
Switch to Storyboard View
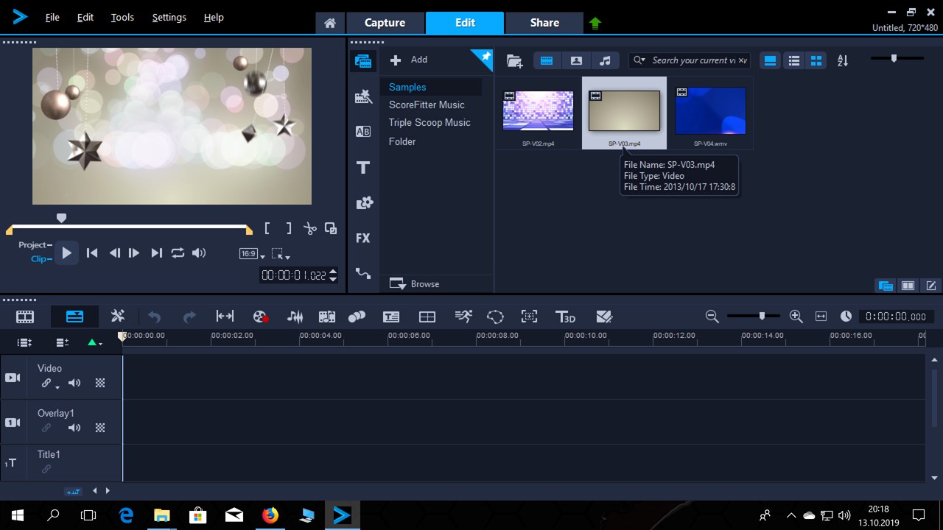25,317
